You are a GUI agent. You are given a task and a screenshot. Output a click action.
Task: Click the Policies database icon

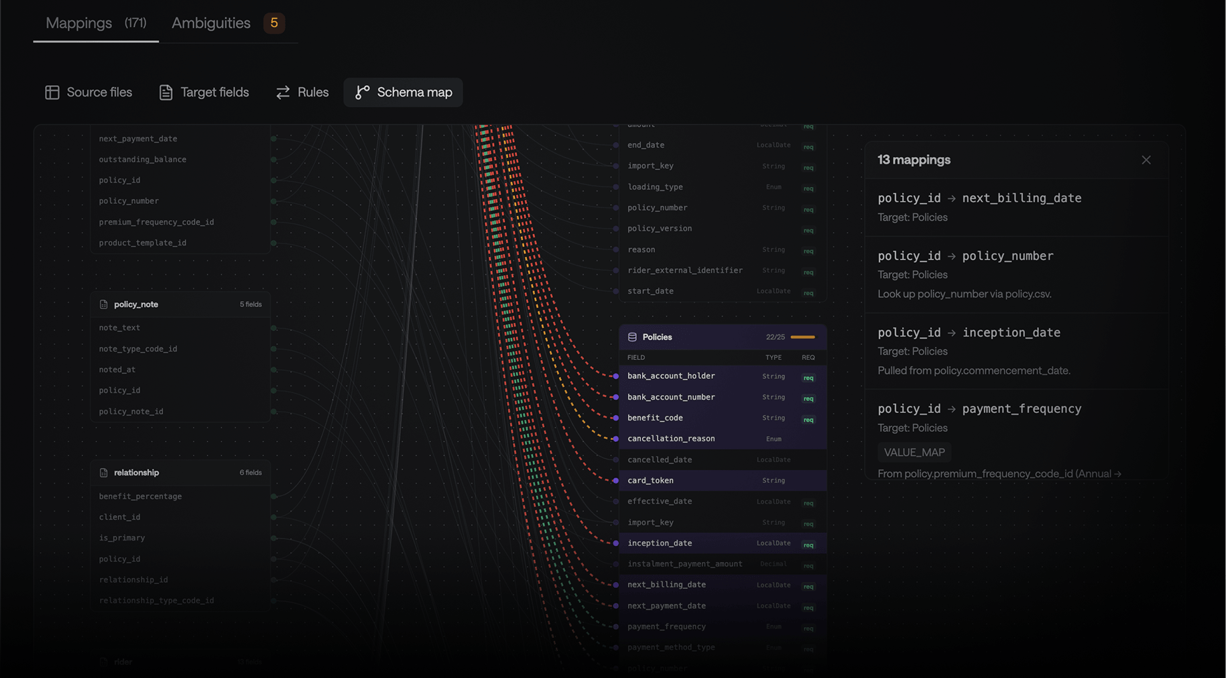(x=632, y=337)
